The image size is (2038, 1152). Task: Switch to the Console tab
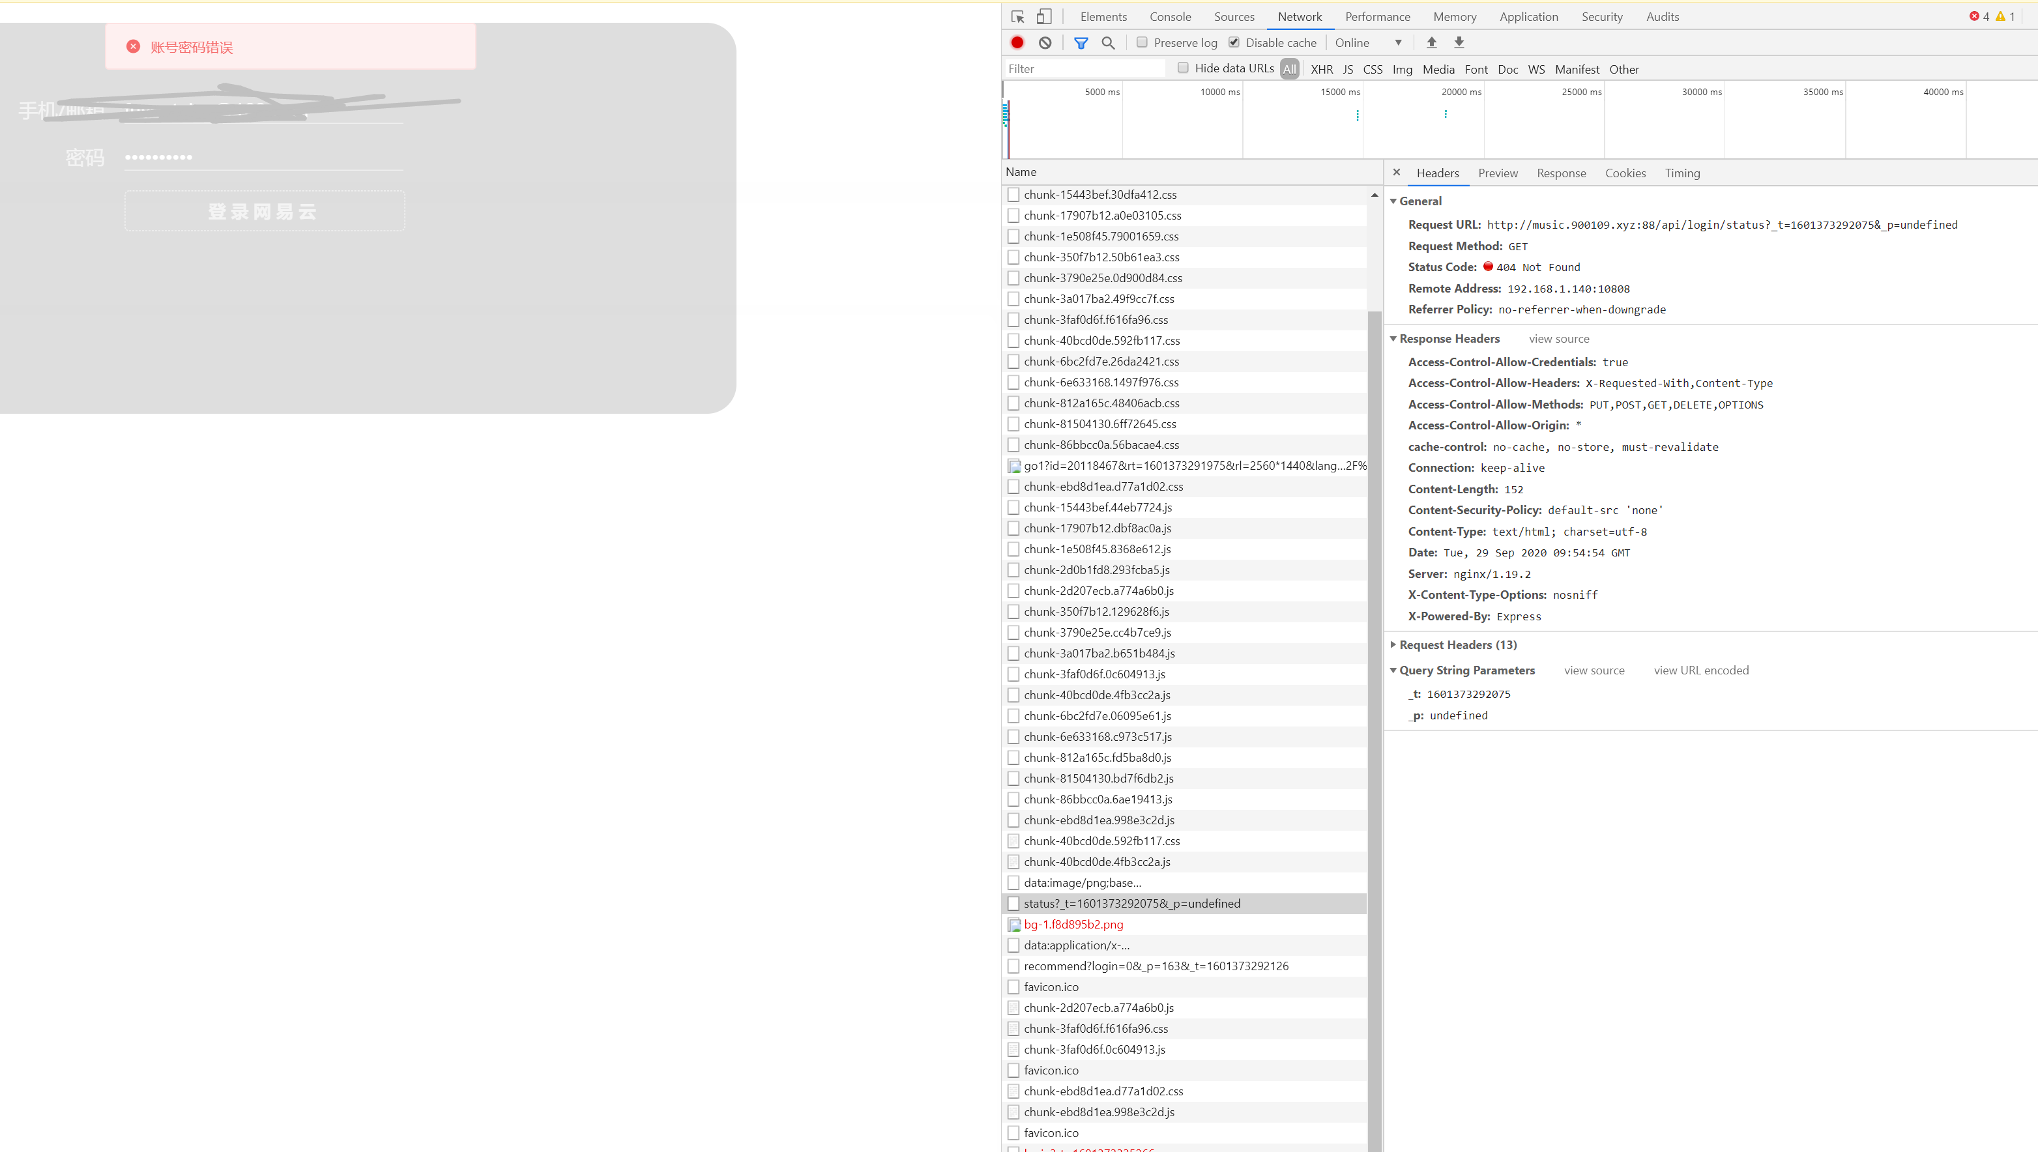pos(1170,17)
